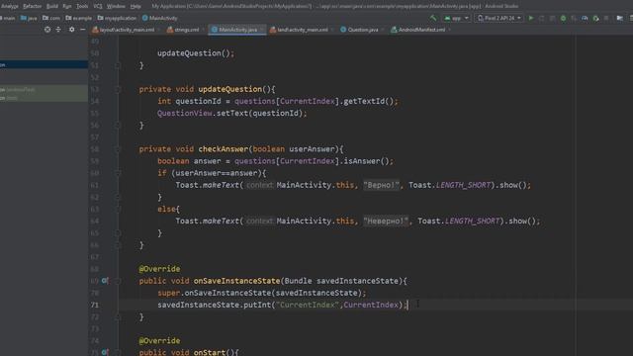Close the strings.xml tab
The image size is (633, 356).
[x=203, y=30]
